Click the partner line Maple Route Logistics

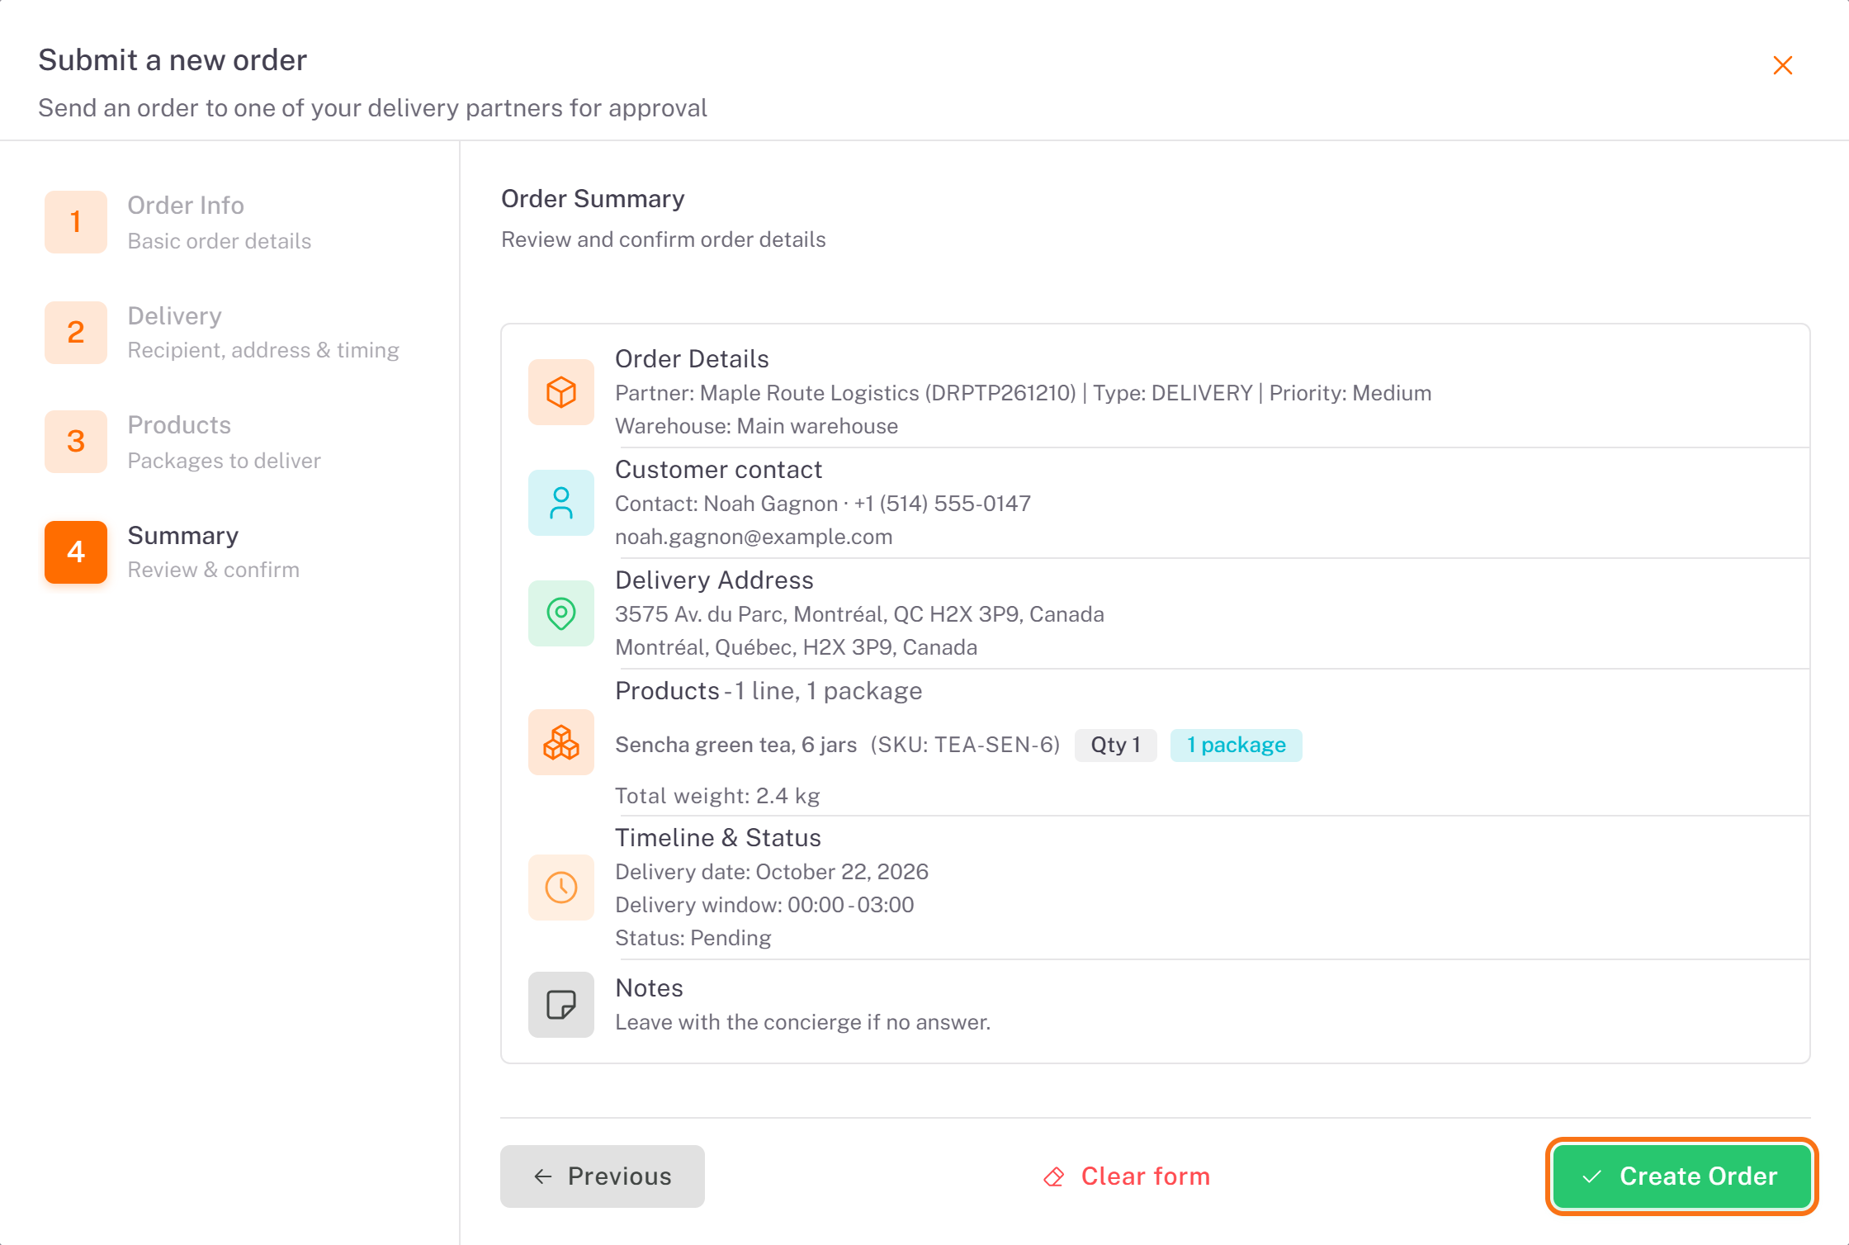(1024, 393)
